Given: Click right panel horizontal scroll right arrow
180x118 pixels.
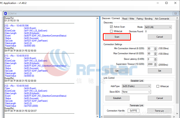Looking at the screenshot, I should 174,117.
